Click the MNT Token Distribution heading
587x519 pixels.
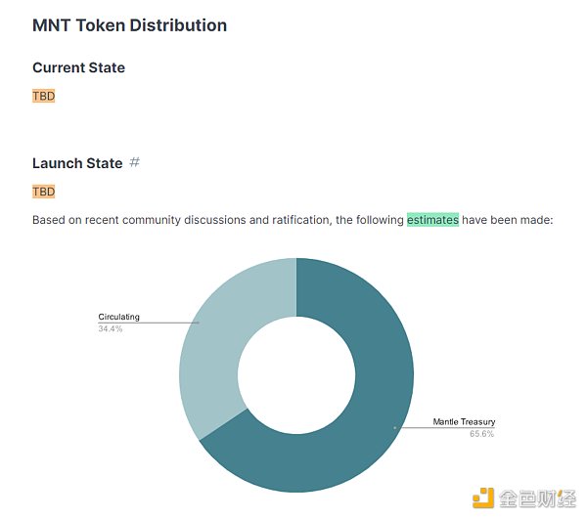(129, 25)
